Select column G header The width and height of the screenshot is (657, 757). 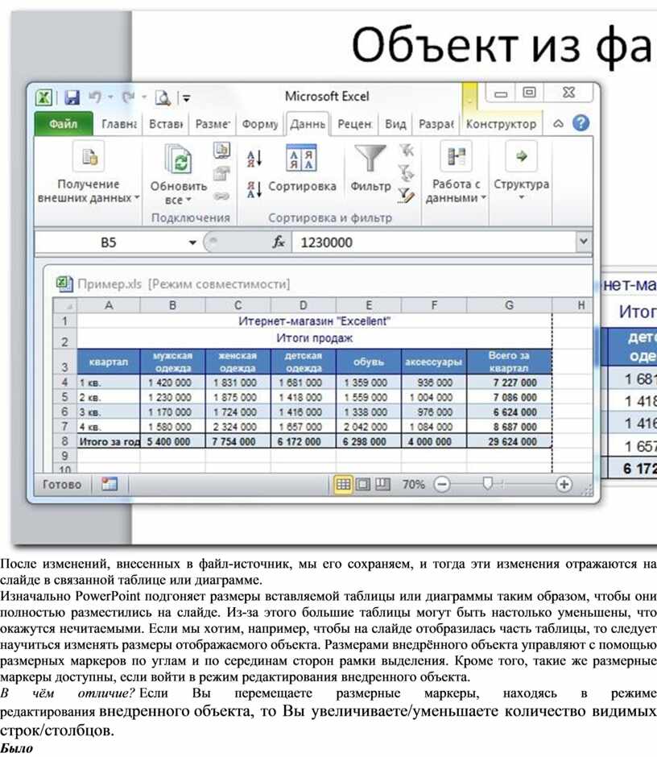click(x=509, y=305)
